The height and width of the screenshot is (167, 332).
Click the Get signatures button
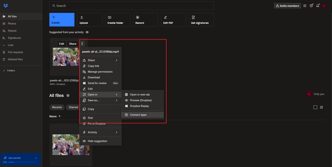click(x=201, y=20)
